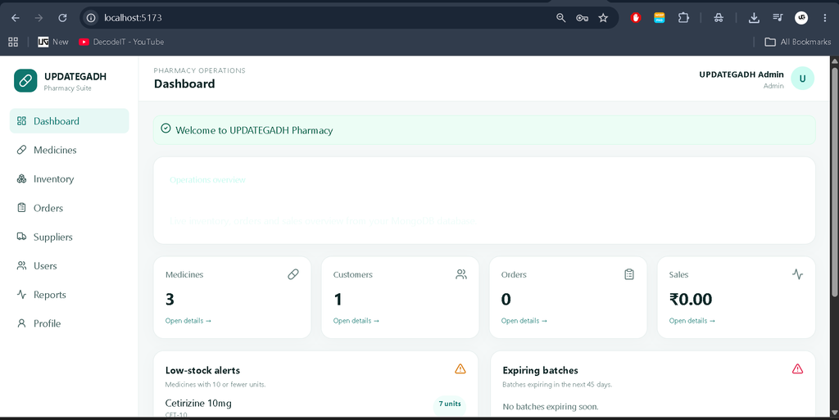Open the Orders sidebar menu item
The image size is (839, 420).
click(69, 207)
